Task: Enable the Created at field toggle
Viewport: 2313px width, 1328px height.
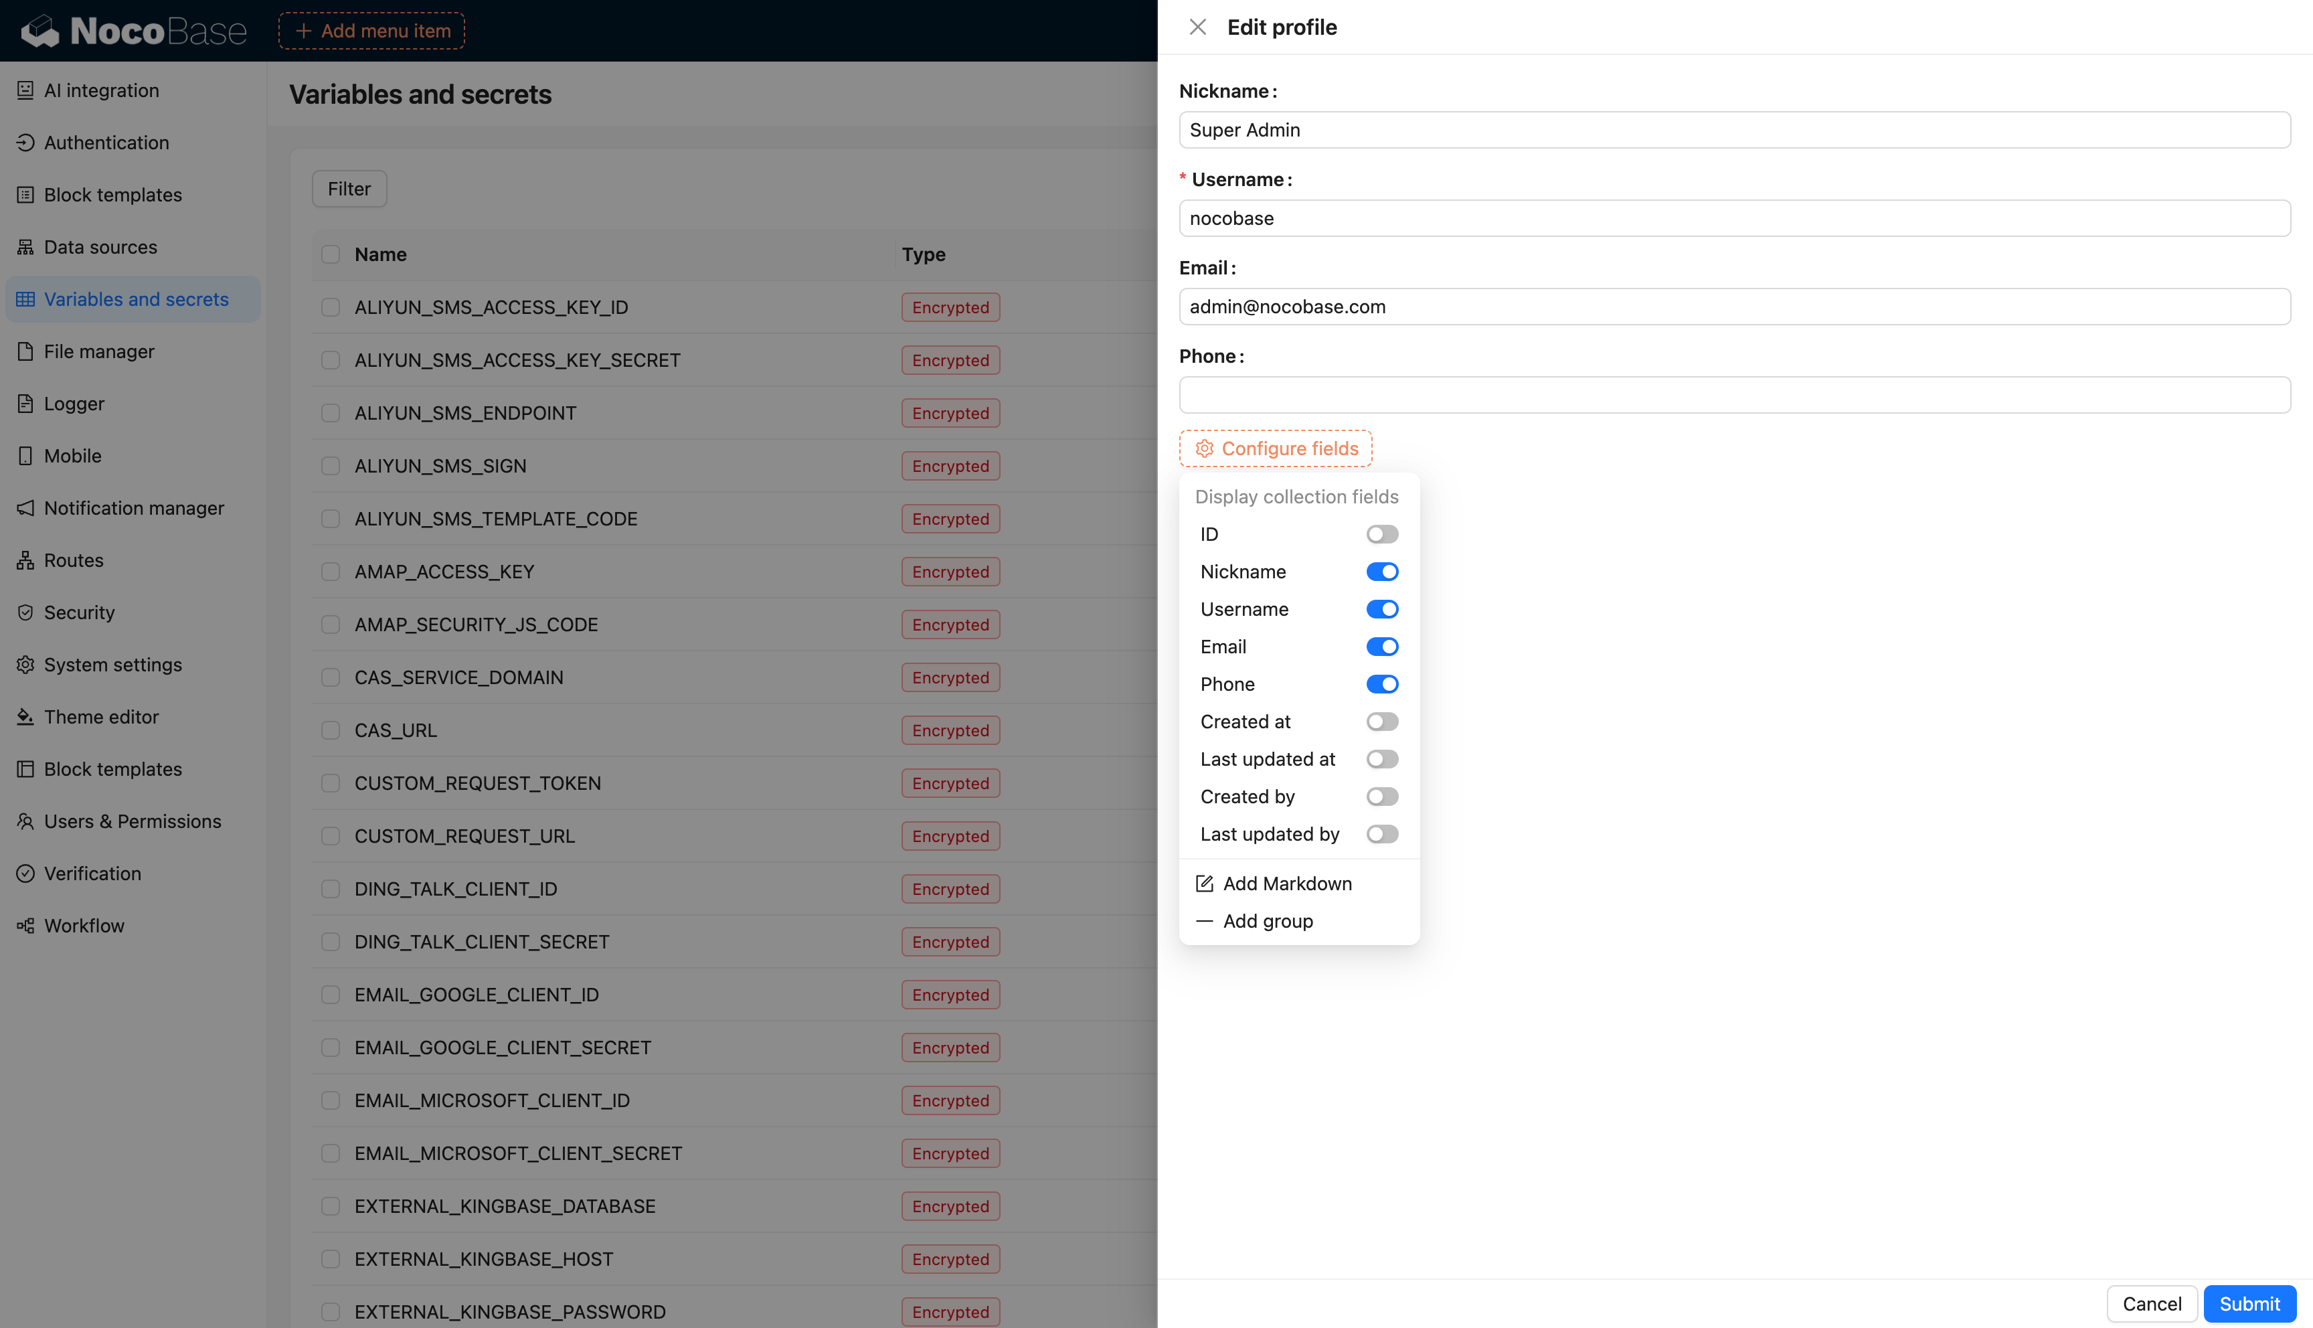Action: [1382, 722]
